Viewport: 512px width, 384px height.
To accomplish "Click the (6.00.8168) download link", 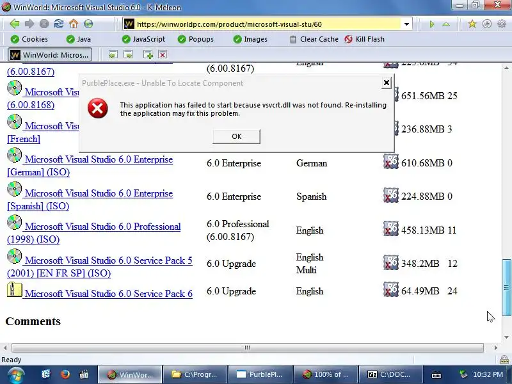I will [31, 105].
